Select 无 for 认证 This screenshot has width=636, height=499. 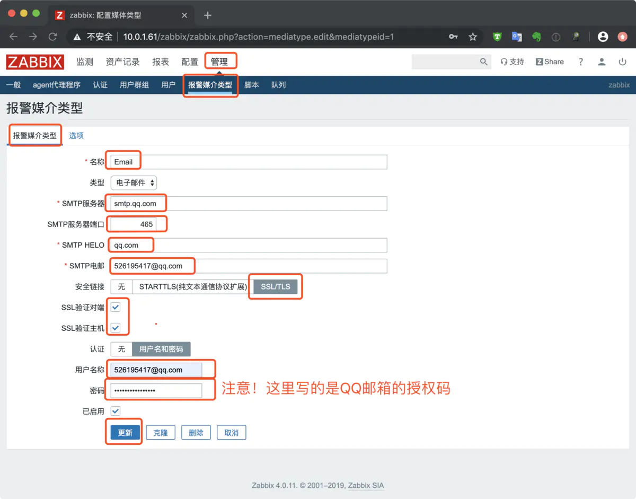tap(121, 349)
